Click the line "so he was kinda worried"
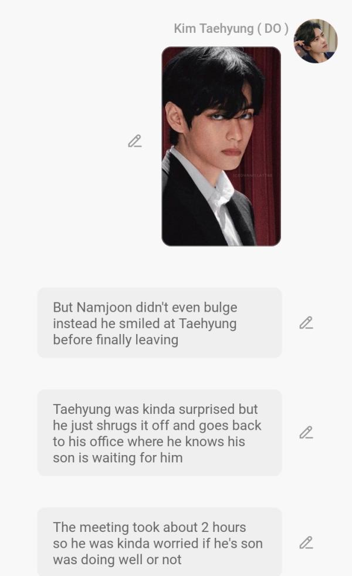 pos(120,543)
